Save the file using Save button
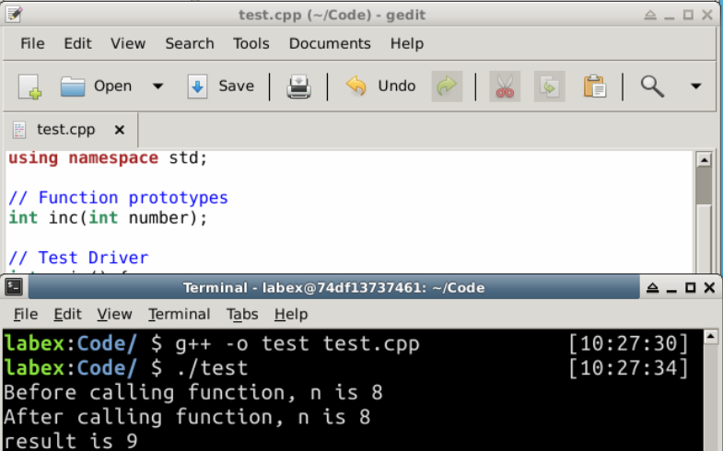Screen dimensions: 723x451 click(221, 87)
